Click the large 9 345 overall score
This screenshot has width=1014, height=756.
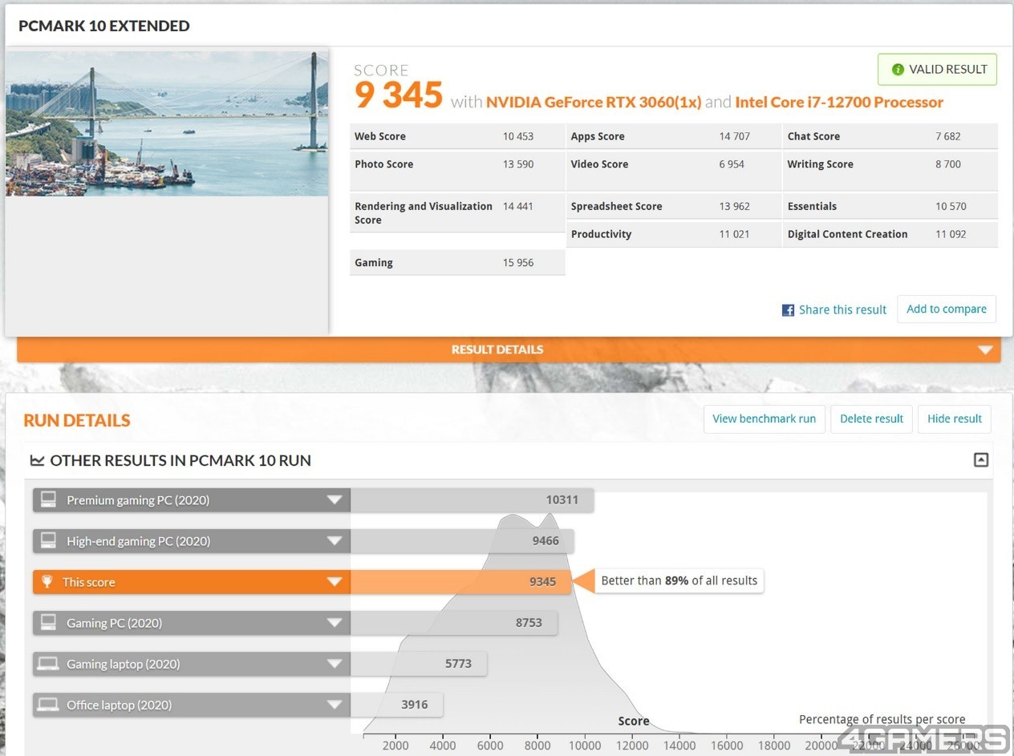point(399,95)
